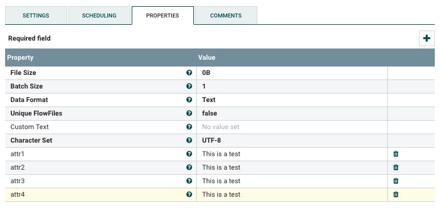Show help icon for attr2
The image size is (441, 208).
pyautogui.click(x=189, y=167)
